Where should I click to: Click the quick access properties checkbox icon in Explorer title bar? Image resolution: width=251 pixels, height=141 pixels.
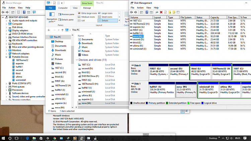pos(54,3)
